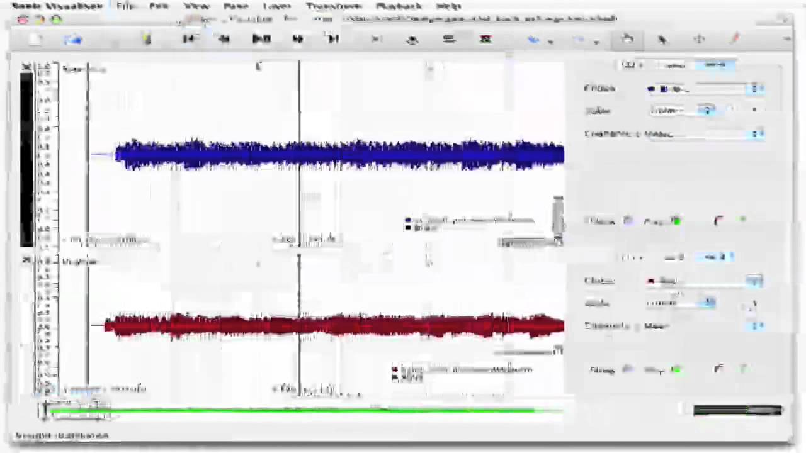Image resolution: width=806 pixels, height=453 pixels.
Task: Select first layer tab in lower pane properties
Action: [x=632, y=257]
